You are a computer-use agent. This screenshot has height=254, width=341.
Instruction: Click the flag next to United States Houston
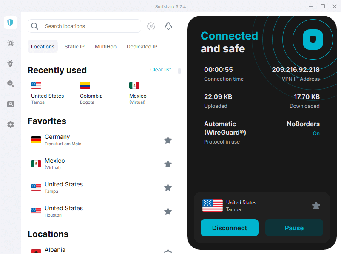(x=36, y=211)
